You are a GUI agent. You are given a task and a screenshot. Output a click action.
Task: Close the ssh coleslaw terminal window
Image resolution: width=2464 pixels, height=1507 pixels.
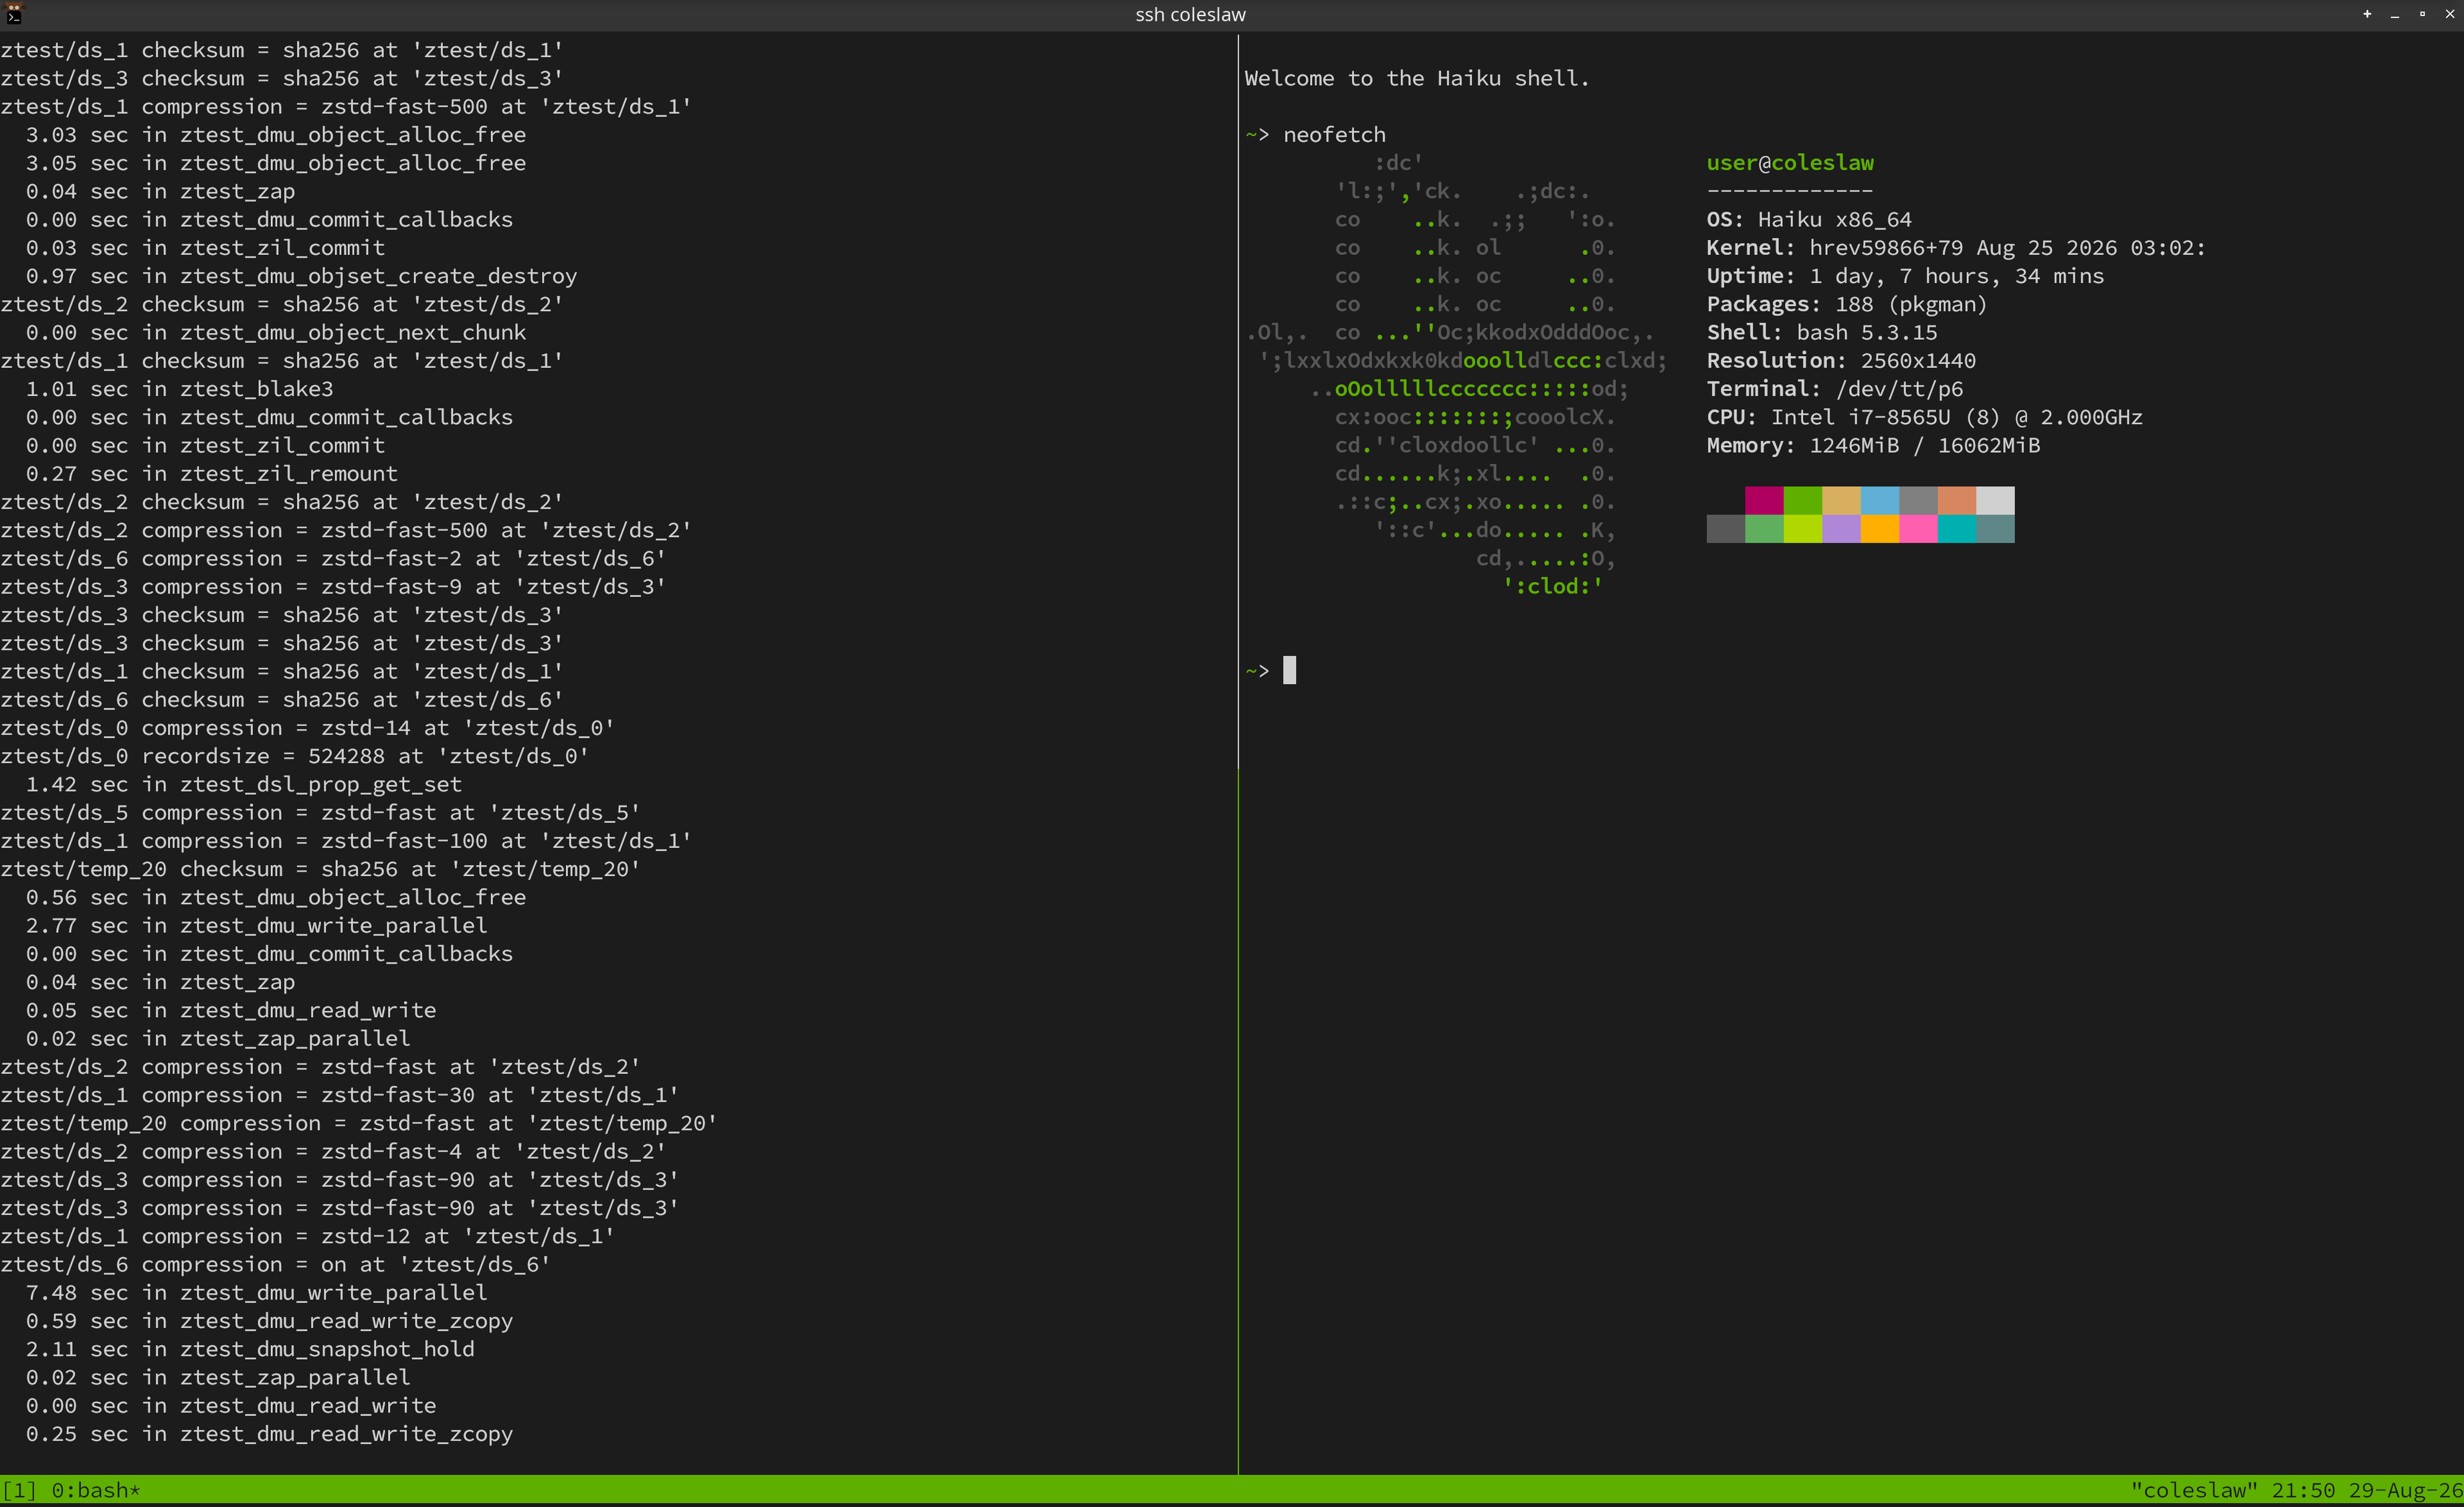[x=2449, y=14]
